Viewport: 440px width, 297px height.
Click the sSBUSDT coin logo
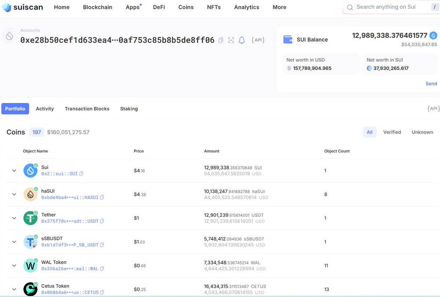pyautogui.click(x=30, y=242)
